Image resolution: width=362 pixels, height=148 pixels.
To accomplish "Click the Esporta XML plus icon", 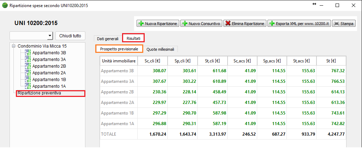I will click(x=272, y=24).
